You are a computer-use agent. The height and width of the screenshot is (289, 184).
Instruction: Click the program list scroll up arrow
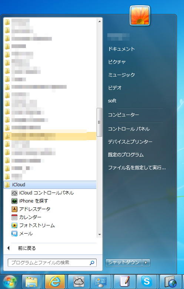pos(100,21)
